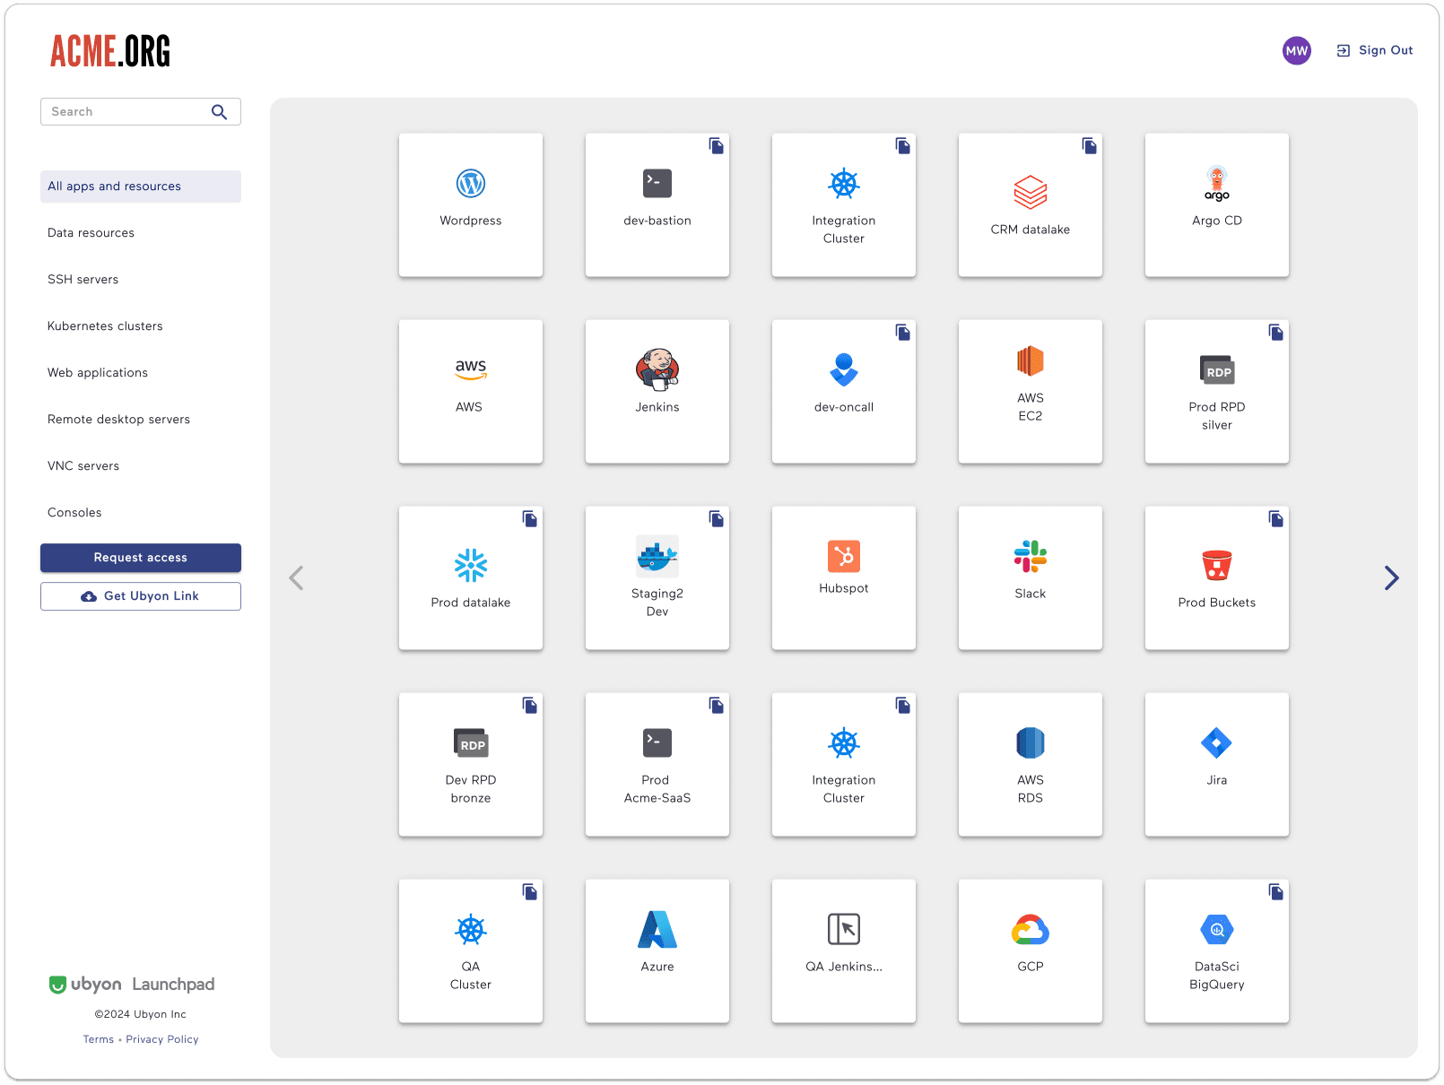Screen dimensions: 1444x1085
Task: Click the copy icon on Dev RPD bronze
Action: [530, 706]
